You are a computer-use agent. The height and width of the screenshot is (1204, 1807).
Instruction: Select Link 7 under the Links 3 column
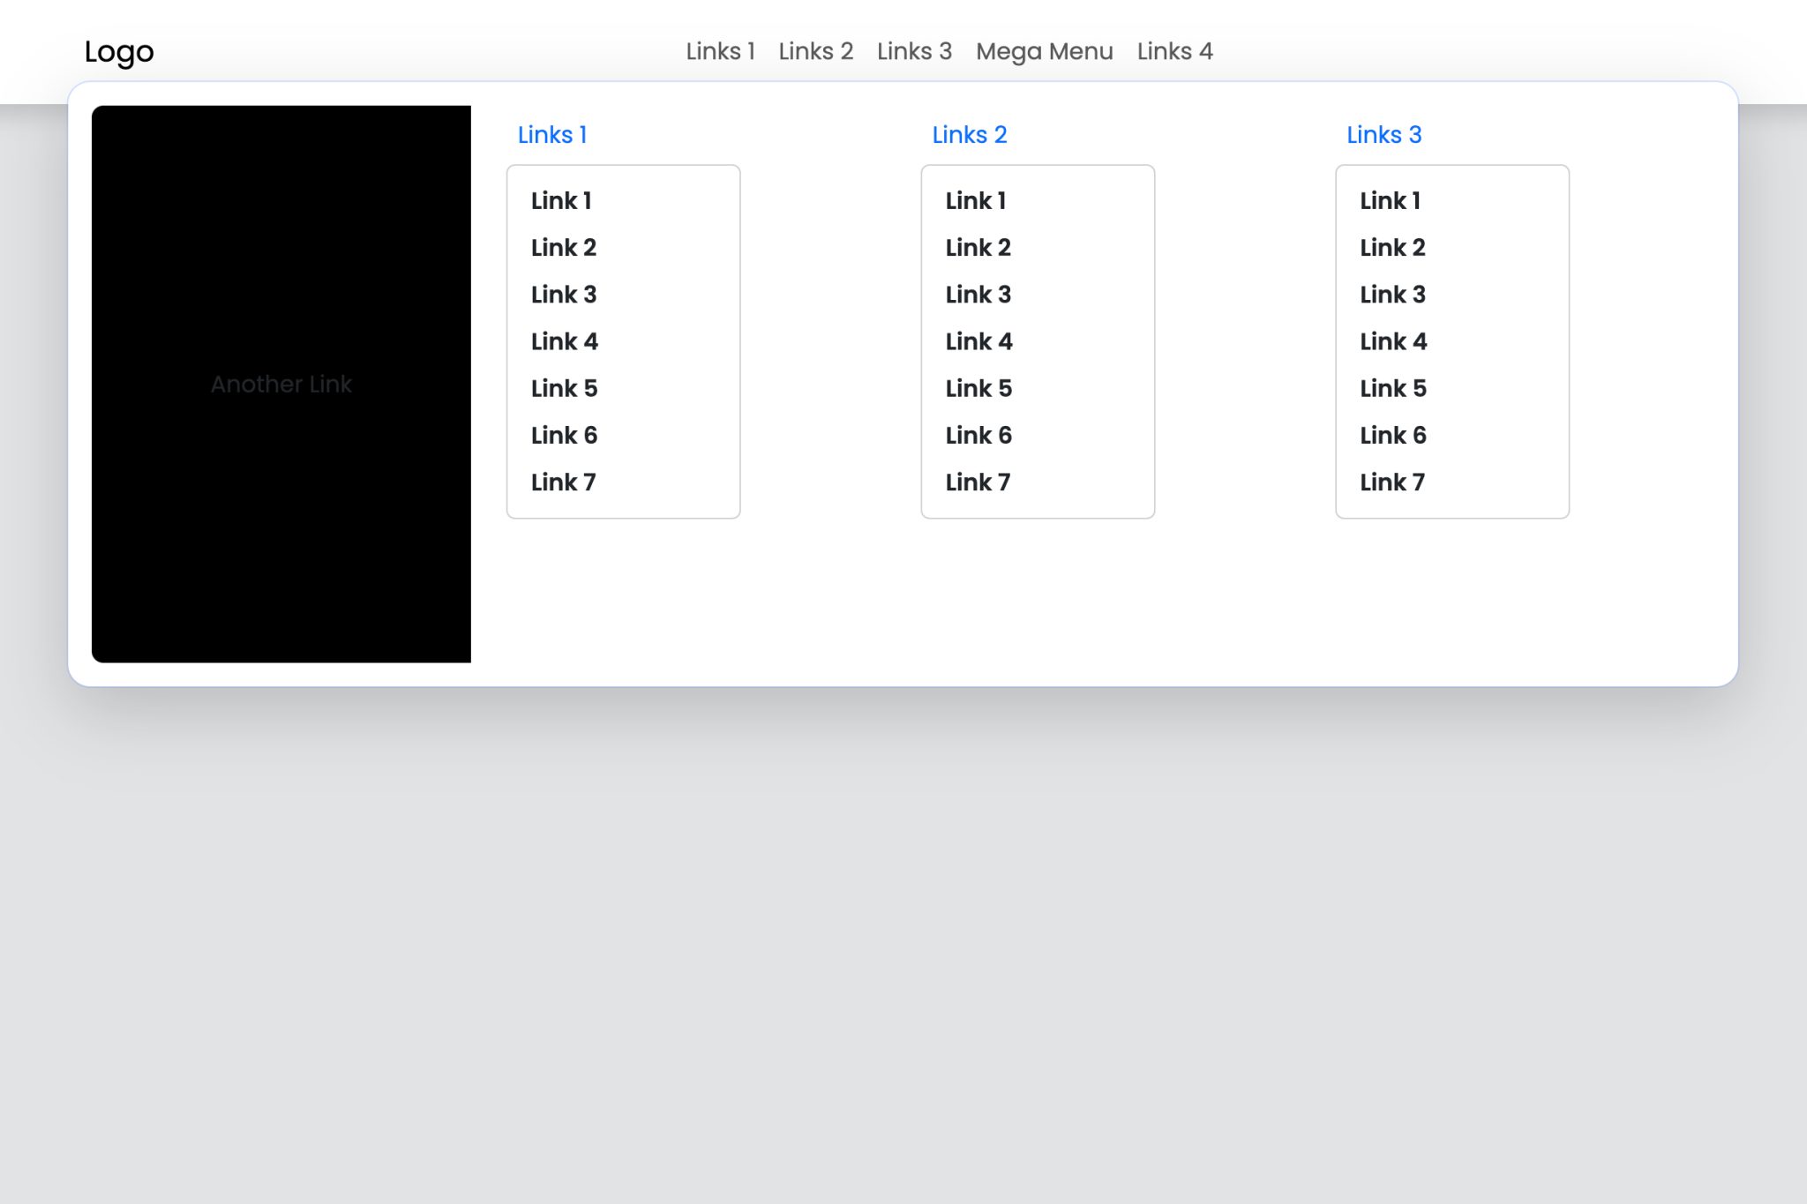pos(1392,482)
